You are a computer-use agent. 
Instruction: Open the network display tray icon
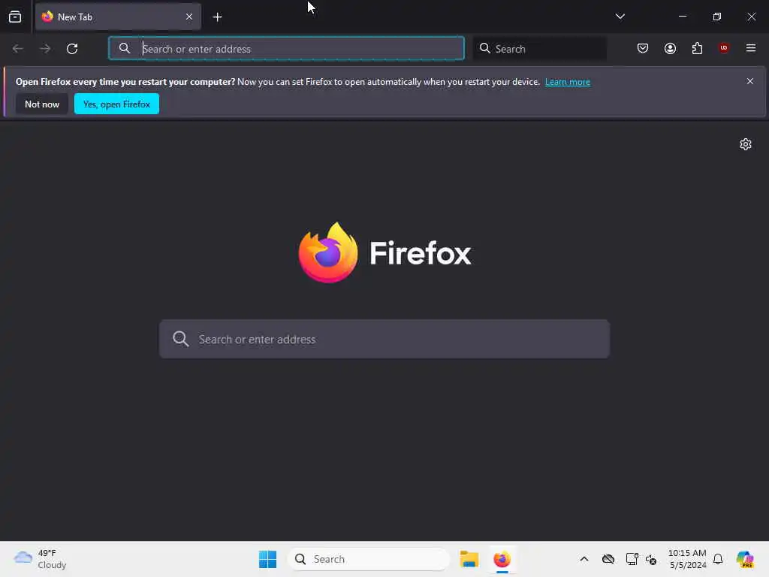tap(632, 559)
